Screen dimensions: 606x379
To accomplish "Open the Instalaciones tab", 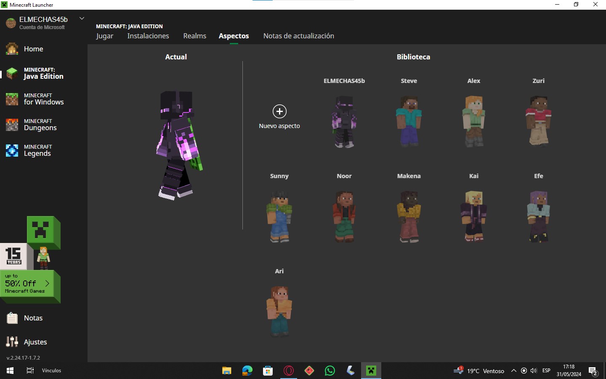I will pos(148,36).
